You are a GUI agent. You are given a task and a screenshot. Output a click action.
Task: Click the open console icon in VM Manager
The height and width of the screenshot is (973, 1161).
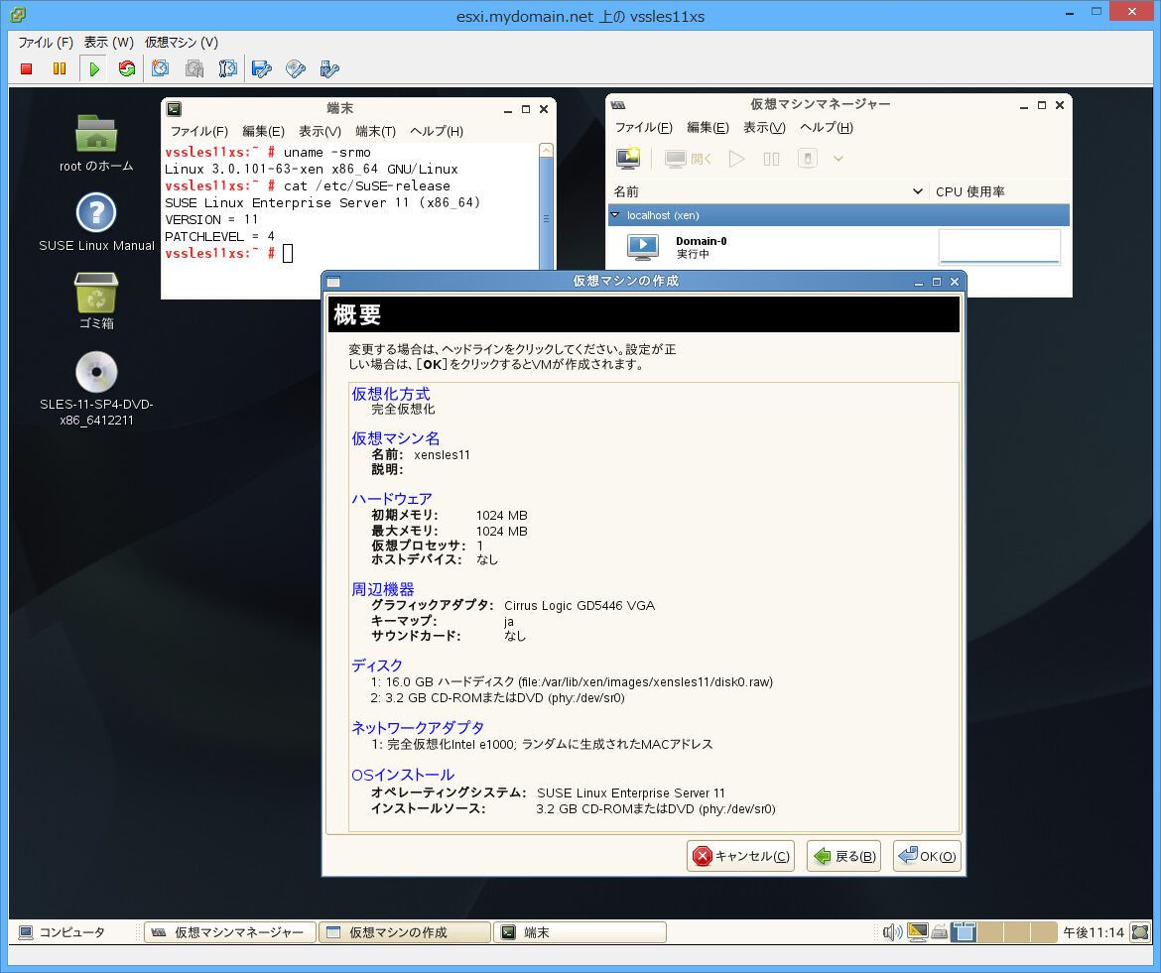[689, 159]
